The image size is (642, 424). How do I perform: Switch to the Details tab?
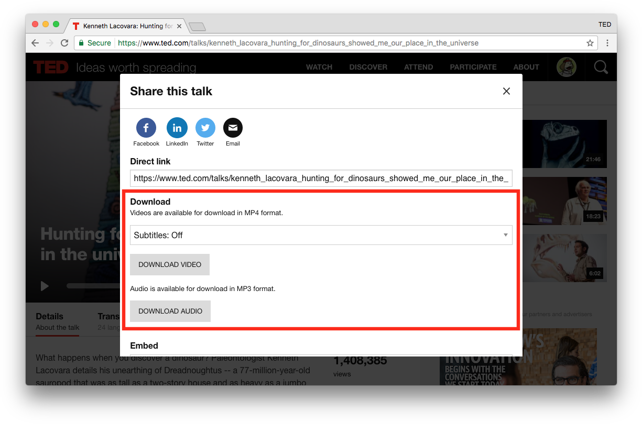coord(49,317)
